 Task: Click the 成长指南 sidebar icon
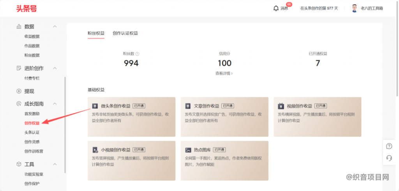[19, 104]
